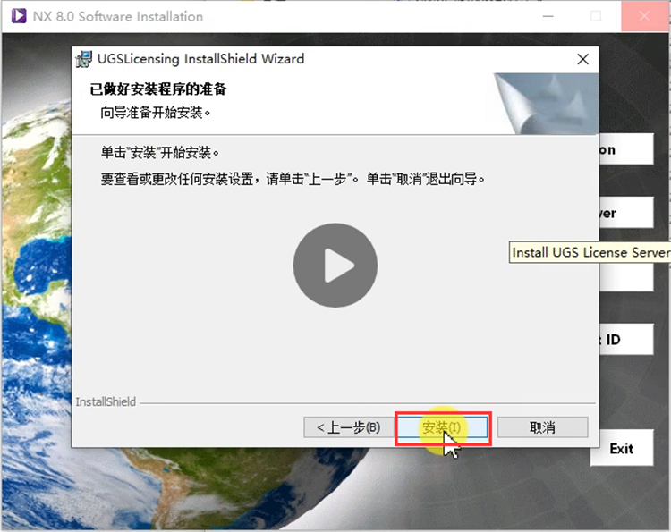The width and height of the screenshot is (671, 532).
Task: Click Exit in the NX 8.0 installation window
Action: click(x=622, y=448)
